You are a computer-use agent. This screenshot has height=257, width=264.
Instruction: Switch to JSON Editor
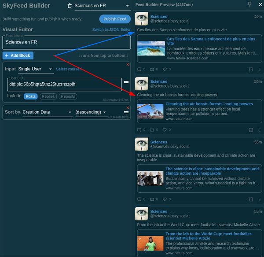[x=111, y=29]
